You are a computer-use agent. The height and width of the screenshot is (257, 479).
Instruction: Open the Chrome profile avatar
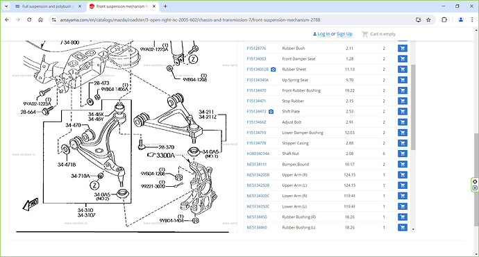(x=461, y=20)
